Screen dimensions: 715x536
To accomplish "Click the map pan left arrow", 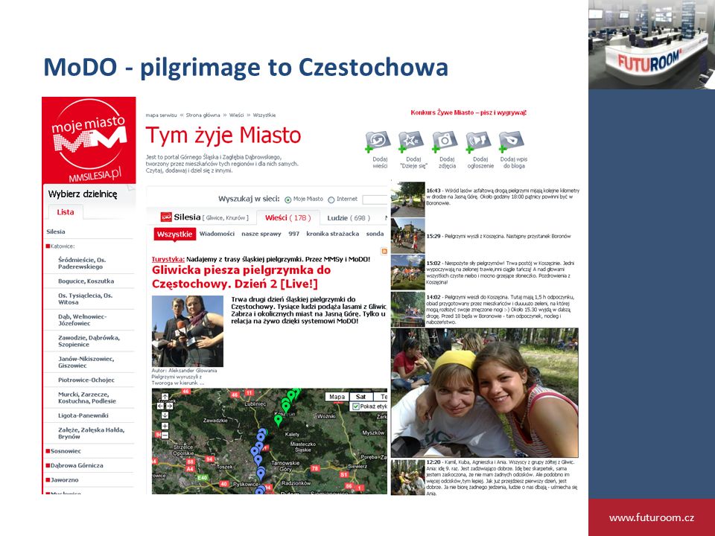I will pyautogui.click(x=161, y=406).
